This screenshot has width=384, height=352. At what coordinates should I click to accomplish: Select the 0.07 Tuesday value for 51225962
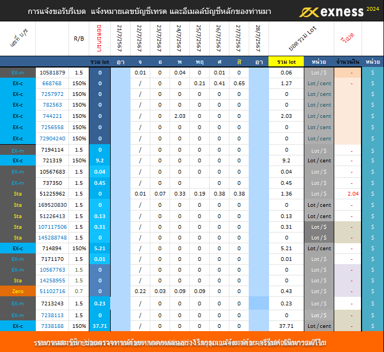click(160, 194)
